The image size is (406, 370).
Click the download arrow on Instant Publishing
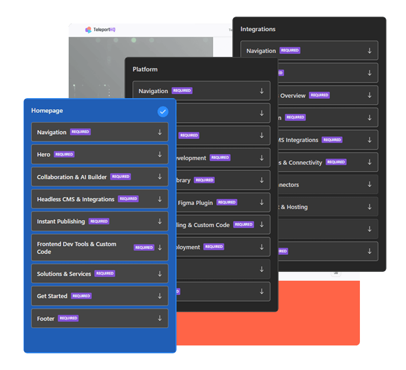(x=159, y=221)
